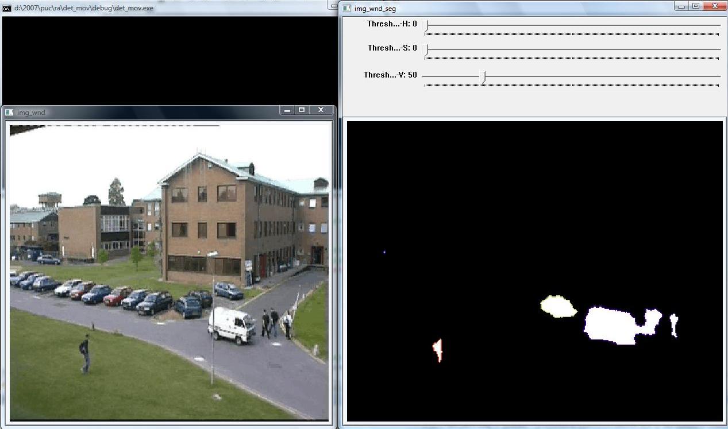This screenshot has height=429, width=728.
Task: Click the det_mov.exe console window icon
Action: (7, 8)
